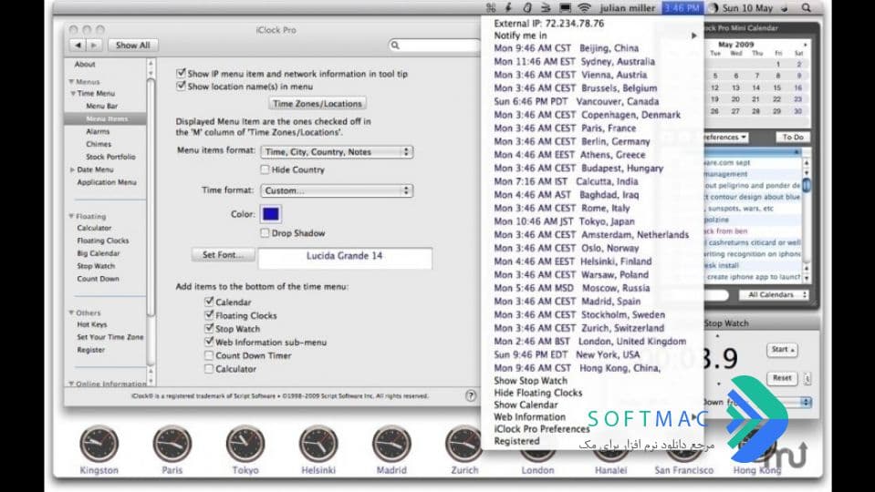Click the 3:46 PM menu bar clock
875x492 pixels.
(x=682, y=8)
